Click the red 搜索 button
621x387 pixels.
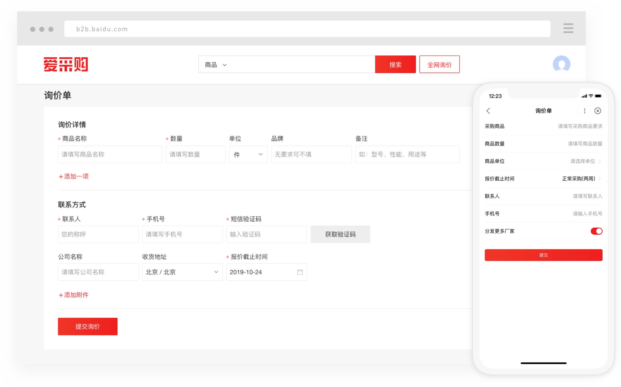click(395, 65)
